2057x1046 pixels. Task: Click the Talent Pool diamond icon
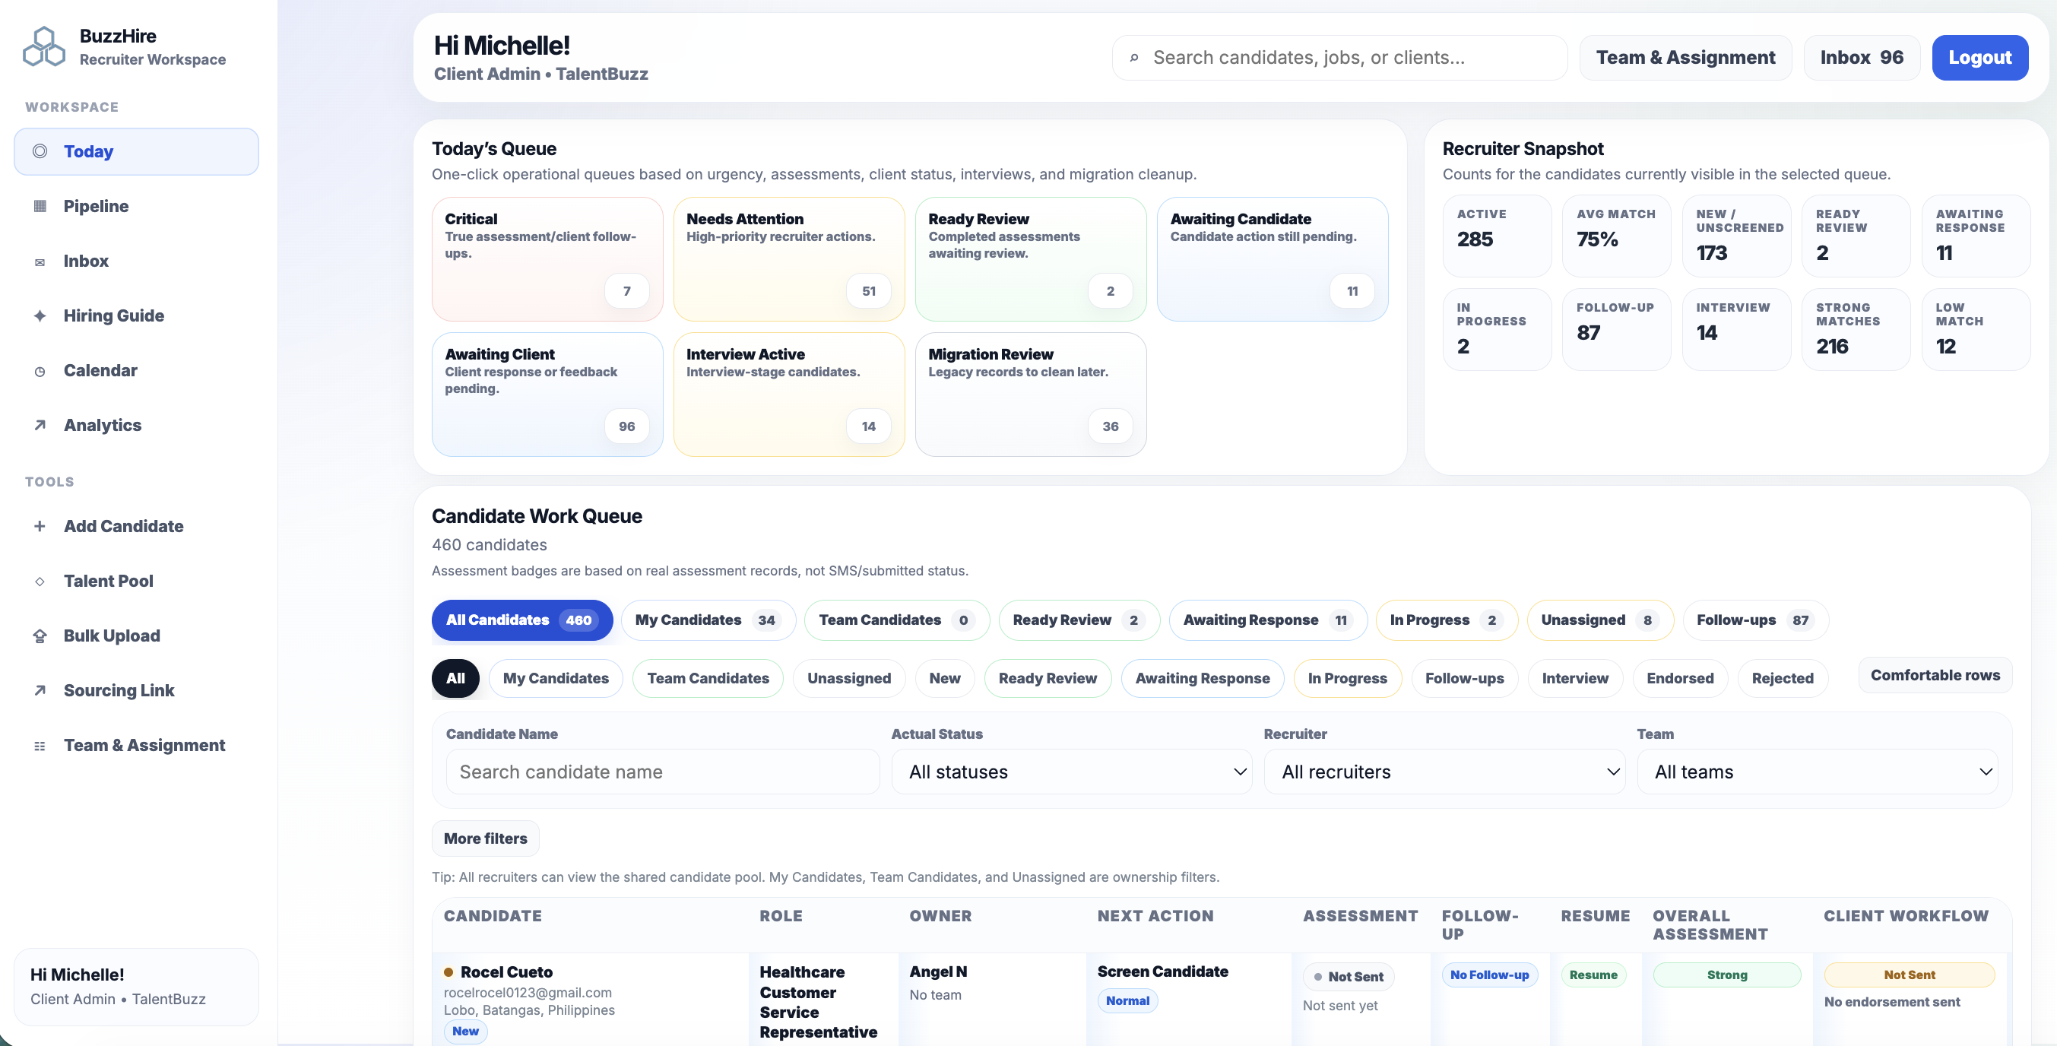pos(40,582)
